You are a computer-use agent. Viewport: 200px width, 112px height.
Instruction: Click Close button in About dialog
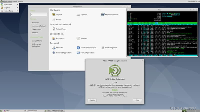tap(137, 100)
